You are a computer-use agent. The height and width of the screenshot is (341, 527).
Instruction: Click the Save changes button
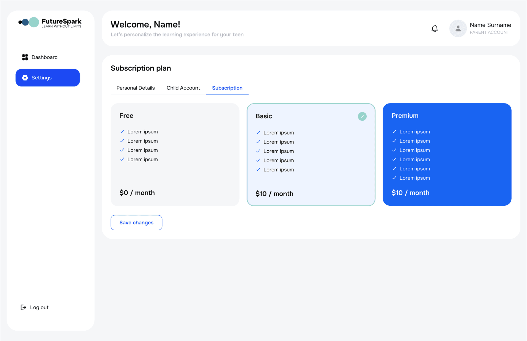tap(136, 222)
